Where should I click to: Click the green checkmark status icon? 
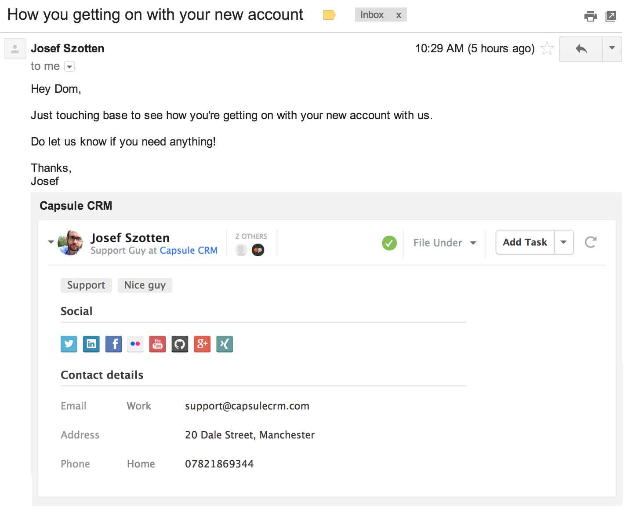389,243
